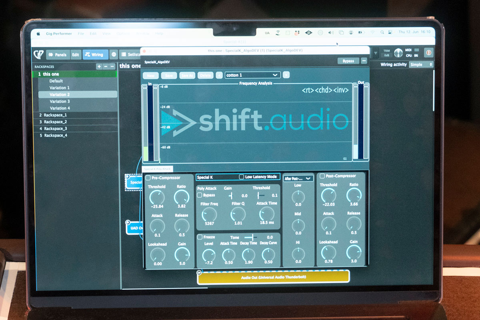Expand the After Post EQ position dropdown
The image size is (480, 320).
coord(298,178)
